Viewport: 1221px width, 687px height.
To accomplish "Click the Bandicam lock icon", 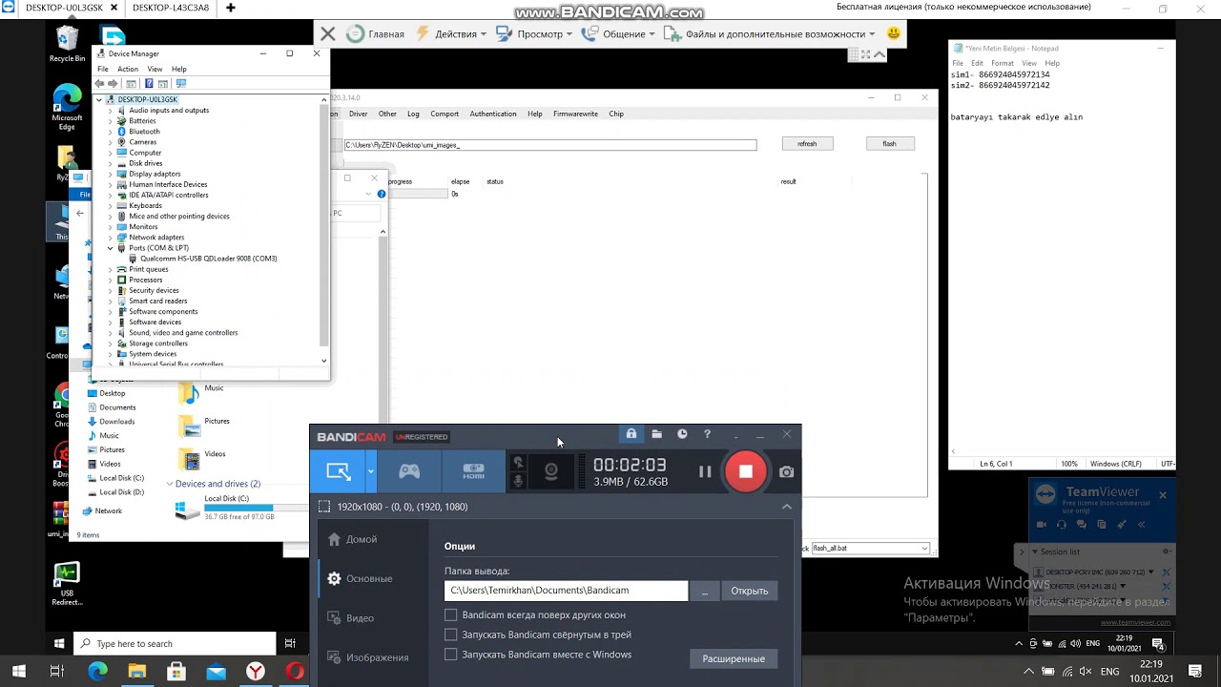I will [631, 434].
